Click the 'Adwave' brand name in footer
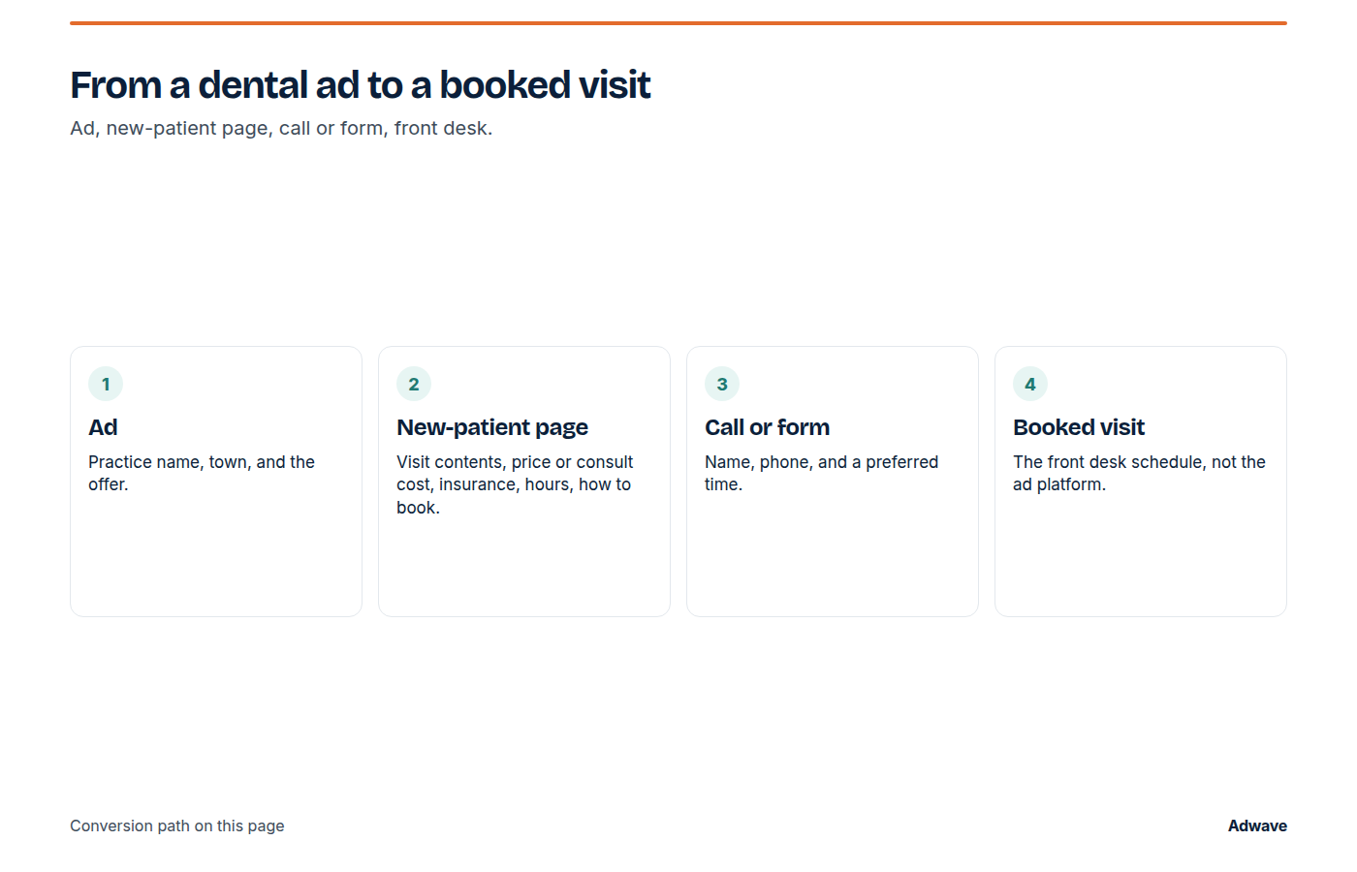 (x=1257, y=825)
